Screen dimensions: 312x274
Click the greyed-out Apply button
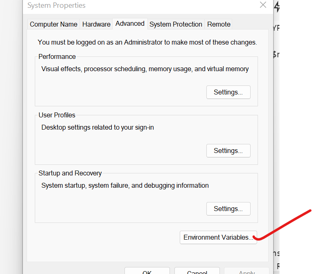coord(246,272)
